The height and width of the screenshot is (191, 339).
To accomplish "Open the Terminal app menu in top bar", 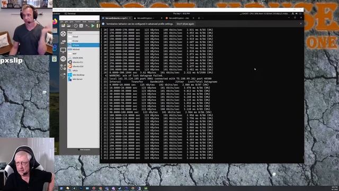I will click(x=70, y=14).
